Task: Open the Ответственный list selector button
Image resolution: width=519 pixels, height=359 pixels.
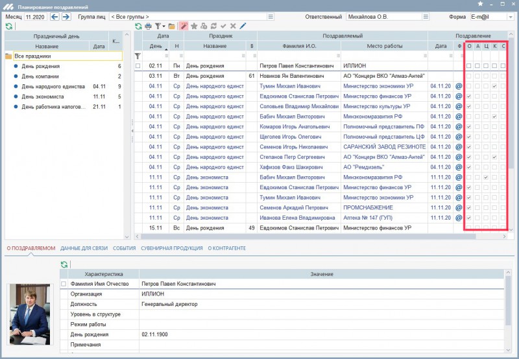Action: pos(426,17)
